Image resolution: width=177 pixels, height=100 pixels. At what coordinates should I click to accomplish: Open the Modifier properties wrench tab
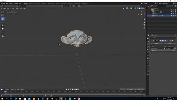[x=148, y=58]
